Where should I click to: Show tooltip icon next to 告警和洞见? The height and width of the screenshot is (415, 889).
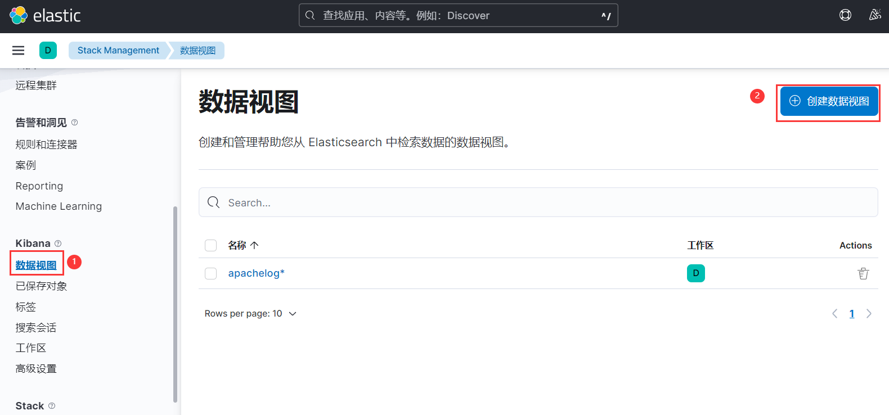pyautogui.click(x=75, y=123)
